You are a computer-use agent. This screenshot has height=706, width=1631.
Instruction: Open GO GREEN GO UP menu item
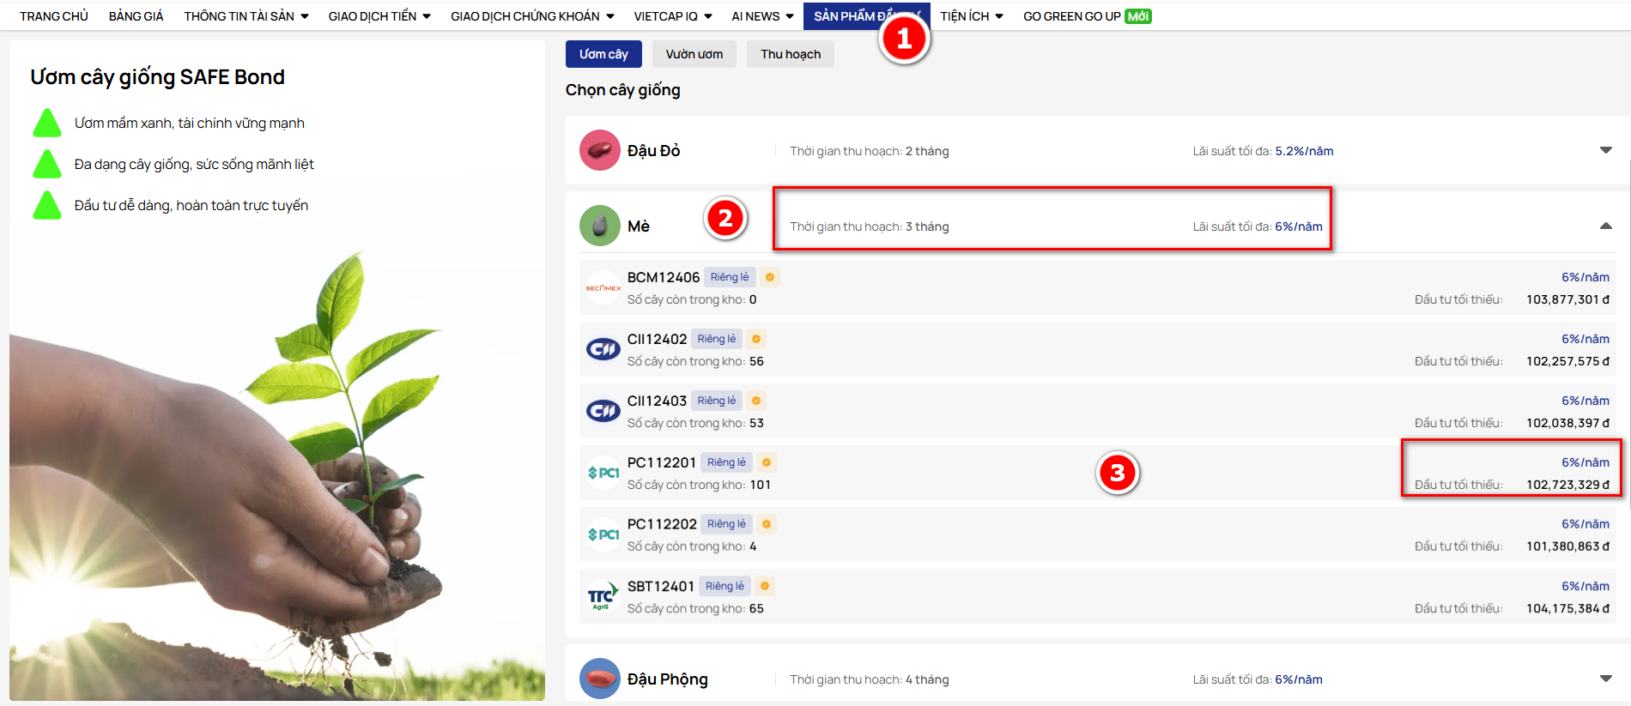[1072, 16]
